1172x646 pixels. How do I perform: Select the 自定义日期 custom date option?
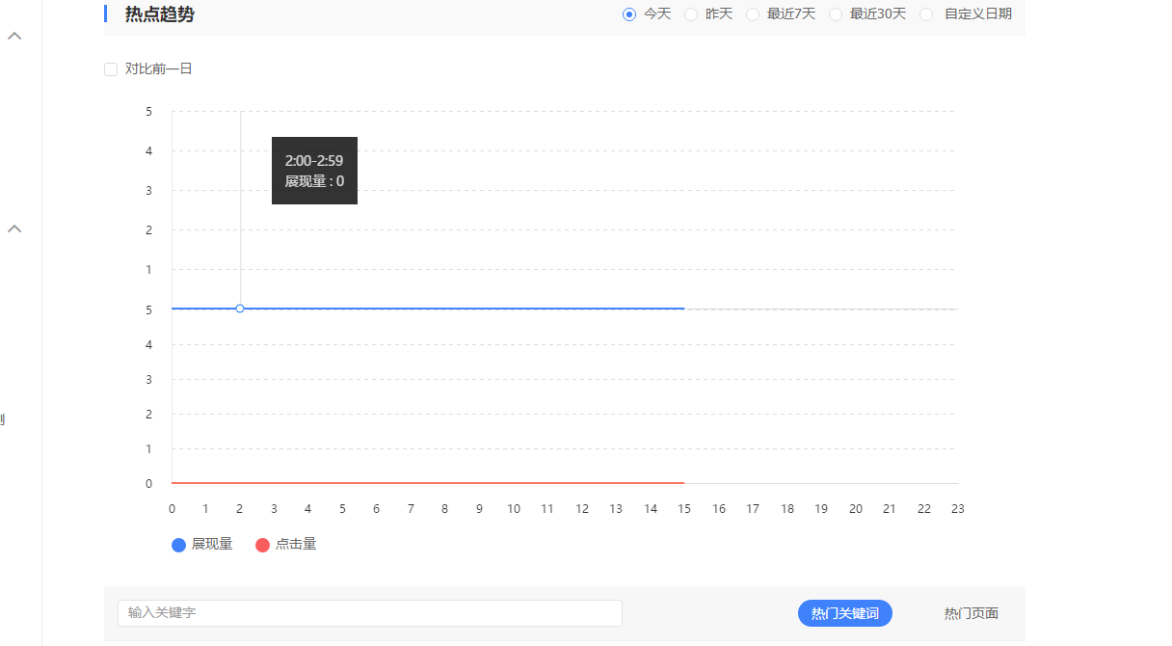point(926,14)
